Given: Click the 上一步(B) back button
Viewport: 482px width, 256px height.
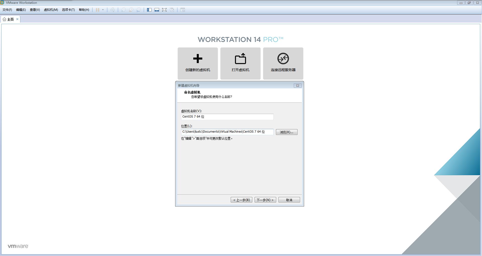Looking at the screenshot, I should pos(241,200).
